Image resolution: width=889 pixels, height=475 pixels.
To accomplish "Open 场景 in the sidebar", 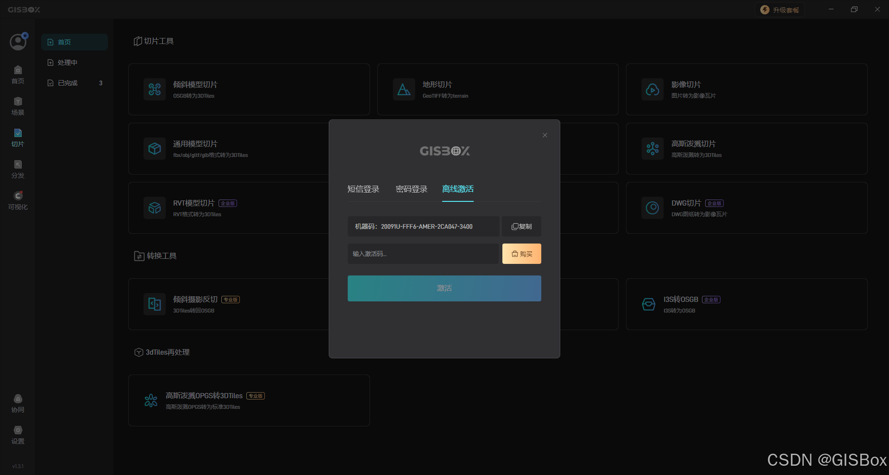I will (18, 106).
